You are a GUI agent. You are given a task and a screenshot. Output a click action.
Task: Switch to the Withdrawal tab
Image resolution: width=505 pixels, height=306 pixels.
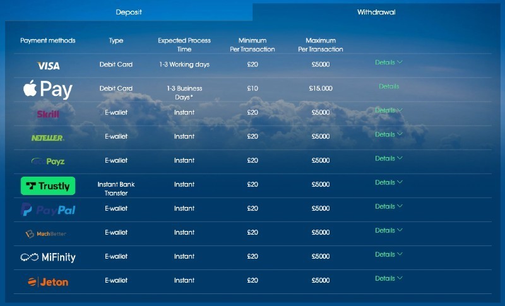[x=376, y=12]
